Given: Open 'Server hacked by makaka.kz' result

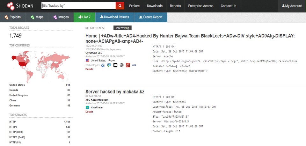Looking at the screenshot, I should click(x=115, y=92).
